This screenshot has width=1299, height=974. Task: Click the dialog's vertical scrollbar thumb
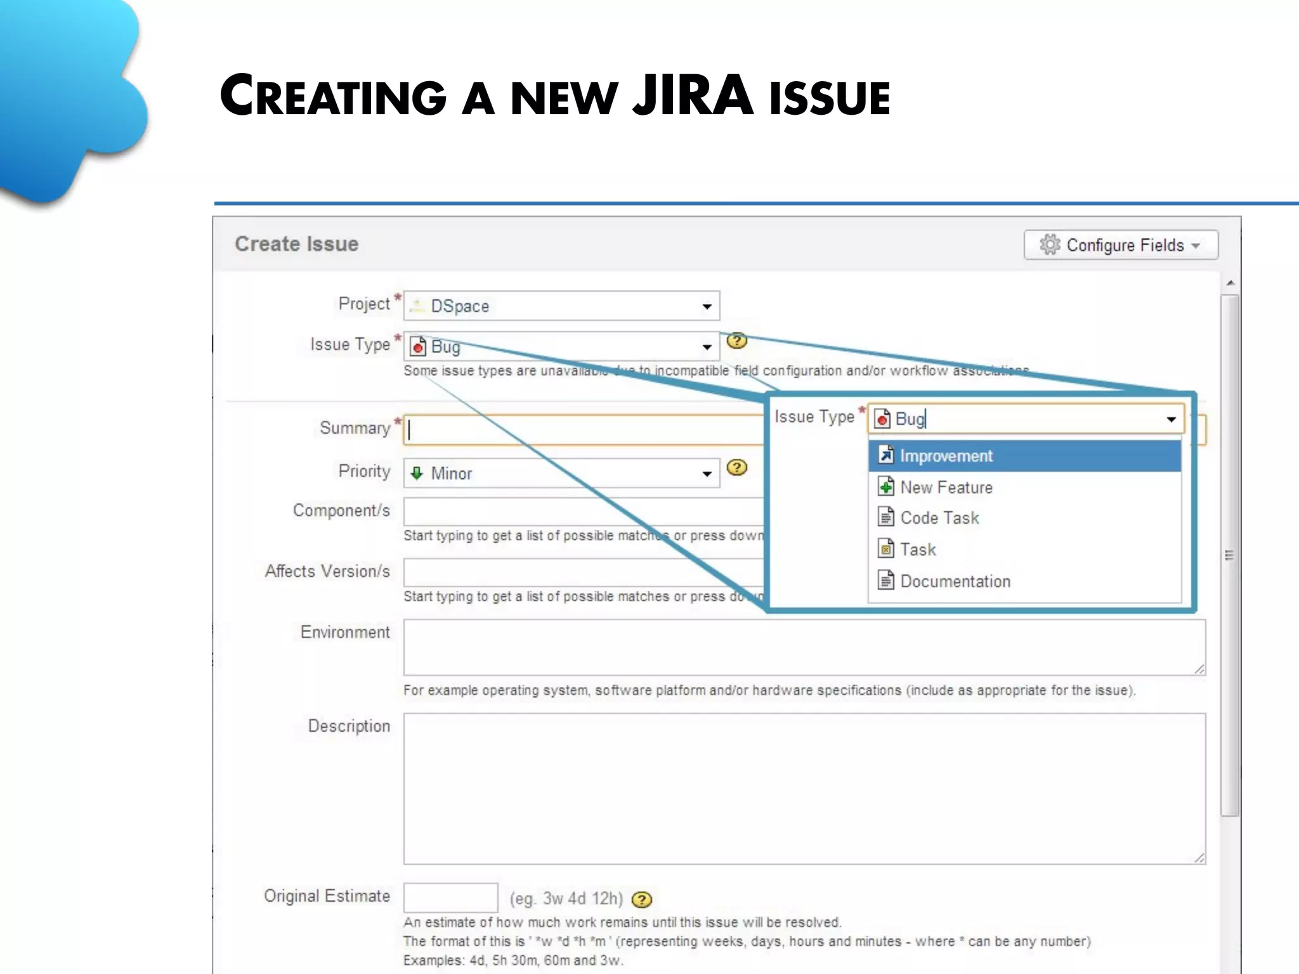[1230, 555]
